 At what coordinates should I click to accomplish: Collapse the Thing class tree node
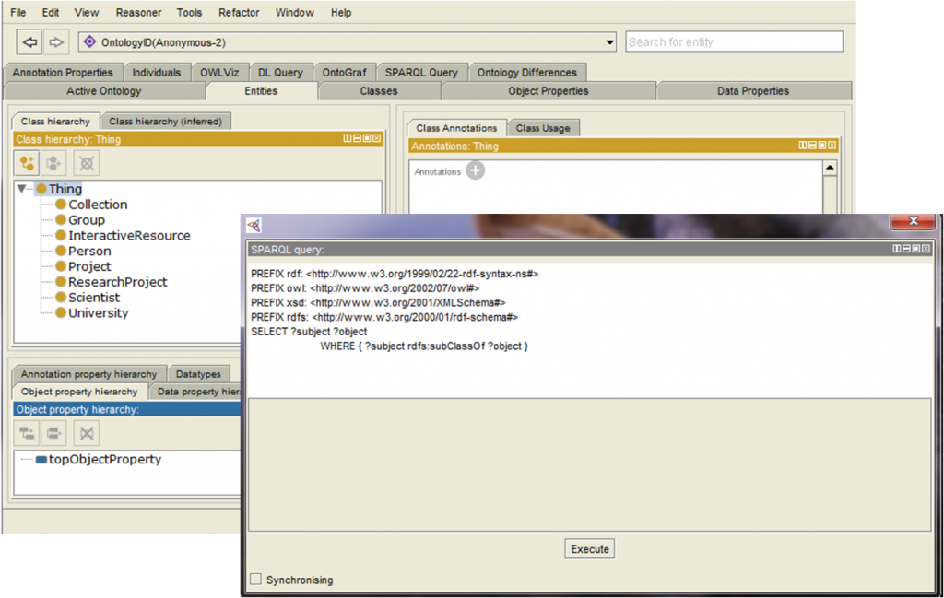[22, 189]
